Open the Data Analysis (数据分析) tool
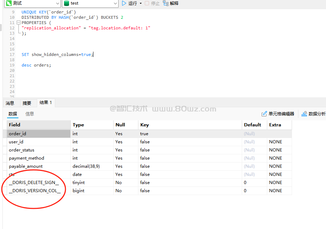The height and width of the screenshot is (229, 326). click(313, 114)
